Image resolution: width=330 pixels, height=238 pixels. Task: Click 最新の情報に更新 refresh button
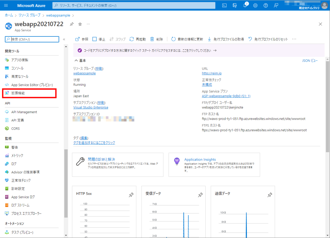point(187,39)
